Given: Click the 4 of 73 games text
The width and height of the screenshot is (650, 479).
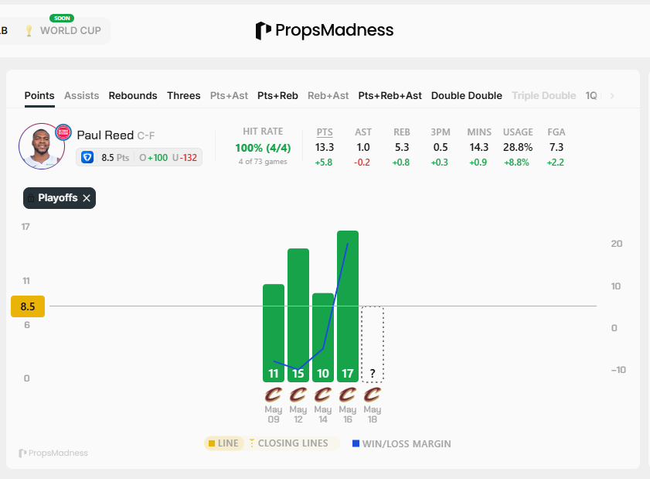Looking at the screenshot, I should [x=263, y=162].
